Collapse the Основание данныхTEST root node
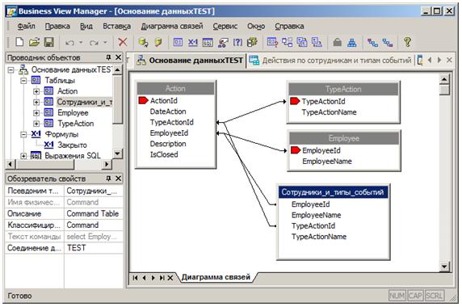Viewport: 462px width, 307px height. [x=10, y=69]
